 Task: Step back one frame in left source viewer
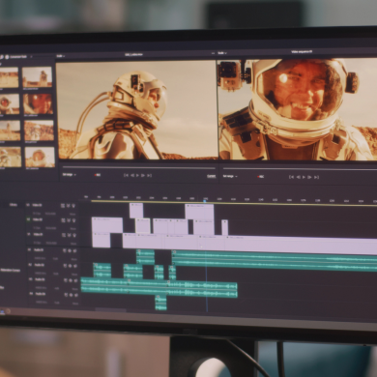(x=131, y=175)
